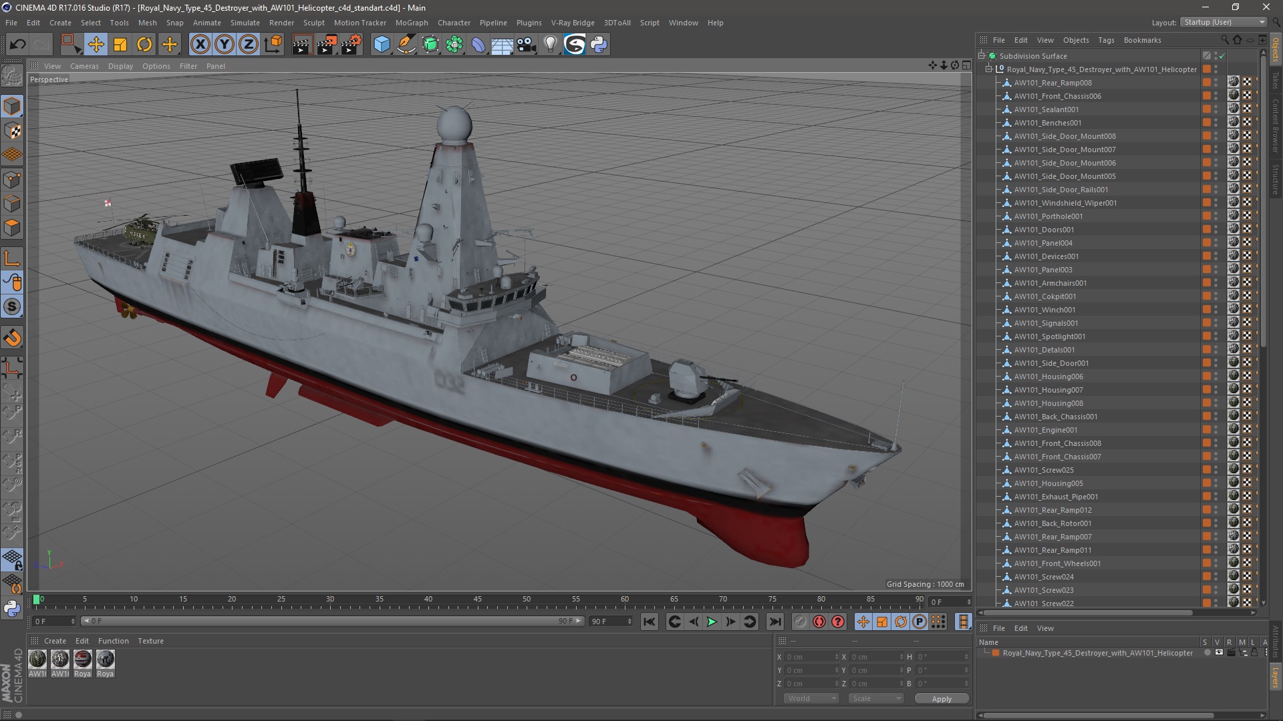This screenshot has width=1283, height=721.
Task: Click the Make Editable icon in left palette
Action: coord(12,76)
